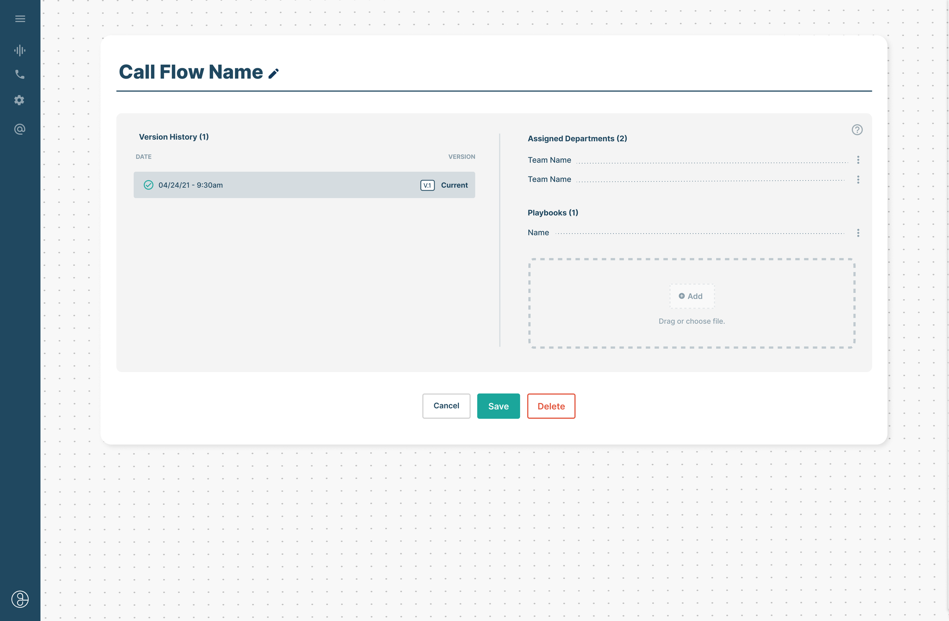Edit the Call Flow Name with pencil icon
This screenshot has width=949, height=621.
[x=273, y=73]
